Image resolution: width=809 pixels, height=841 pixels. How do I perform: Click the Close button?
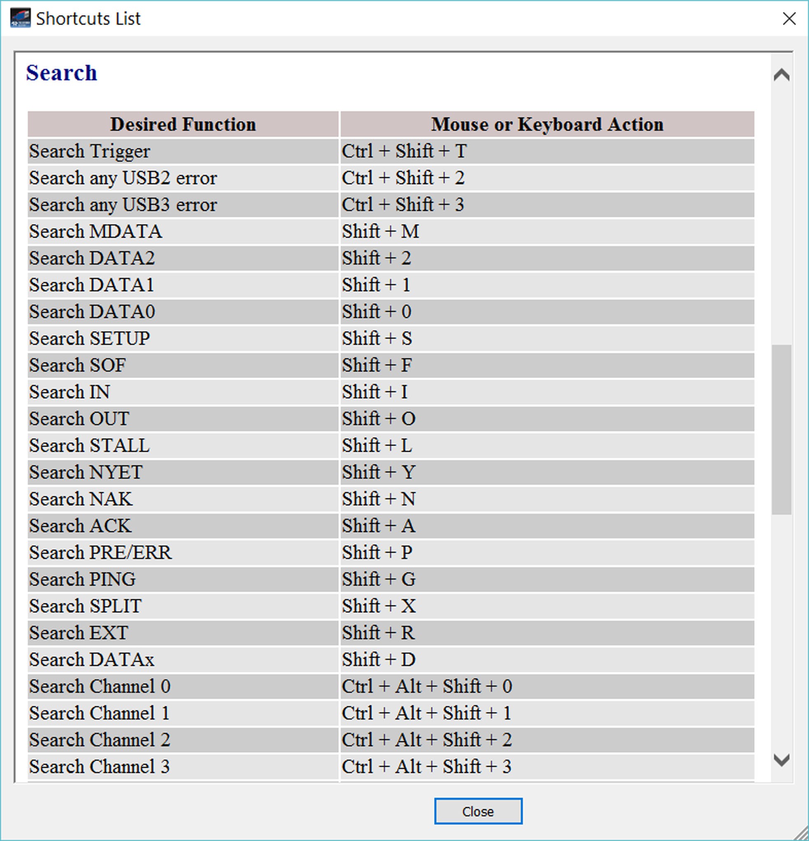pyautogui.click(x=478, y=811)
